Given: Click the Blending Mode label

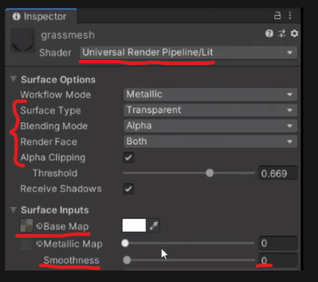Looking at the screenshot, I should (54, 126).
